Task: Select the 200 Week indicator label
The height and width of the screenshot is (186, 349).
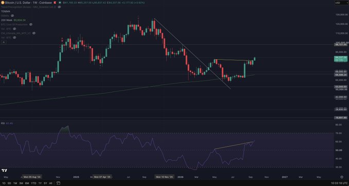Action: click(7, 20)
